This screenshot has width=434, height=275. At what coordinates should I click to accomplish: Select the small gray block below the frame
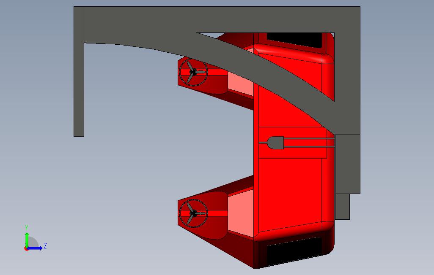click(x=342, y=207)
